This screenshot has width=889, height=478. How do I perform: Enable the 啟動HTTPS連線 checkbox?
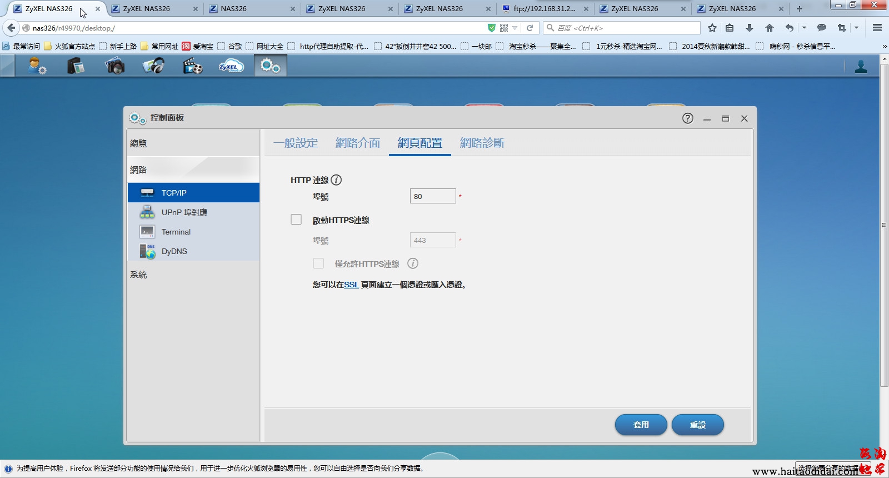point(296,220)
